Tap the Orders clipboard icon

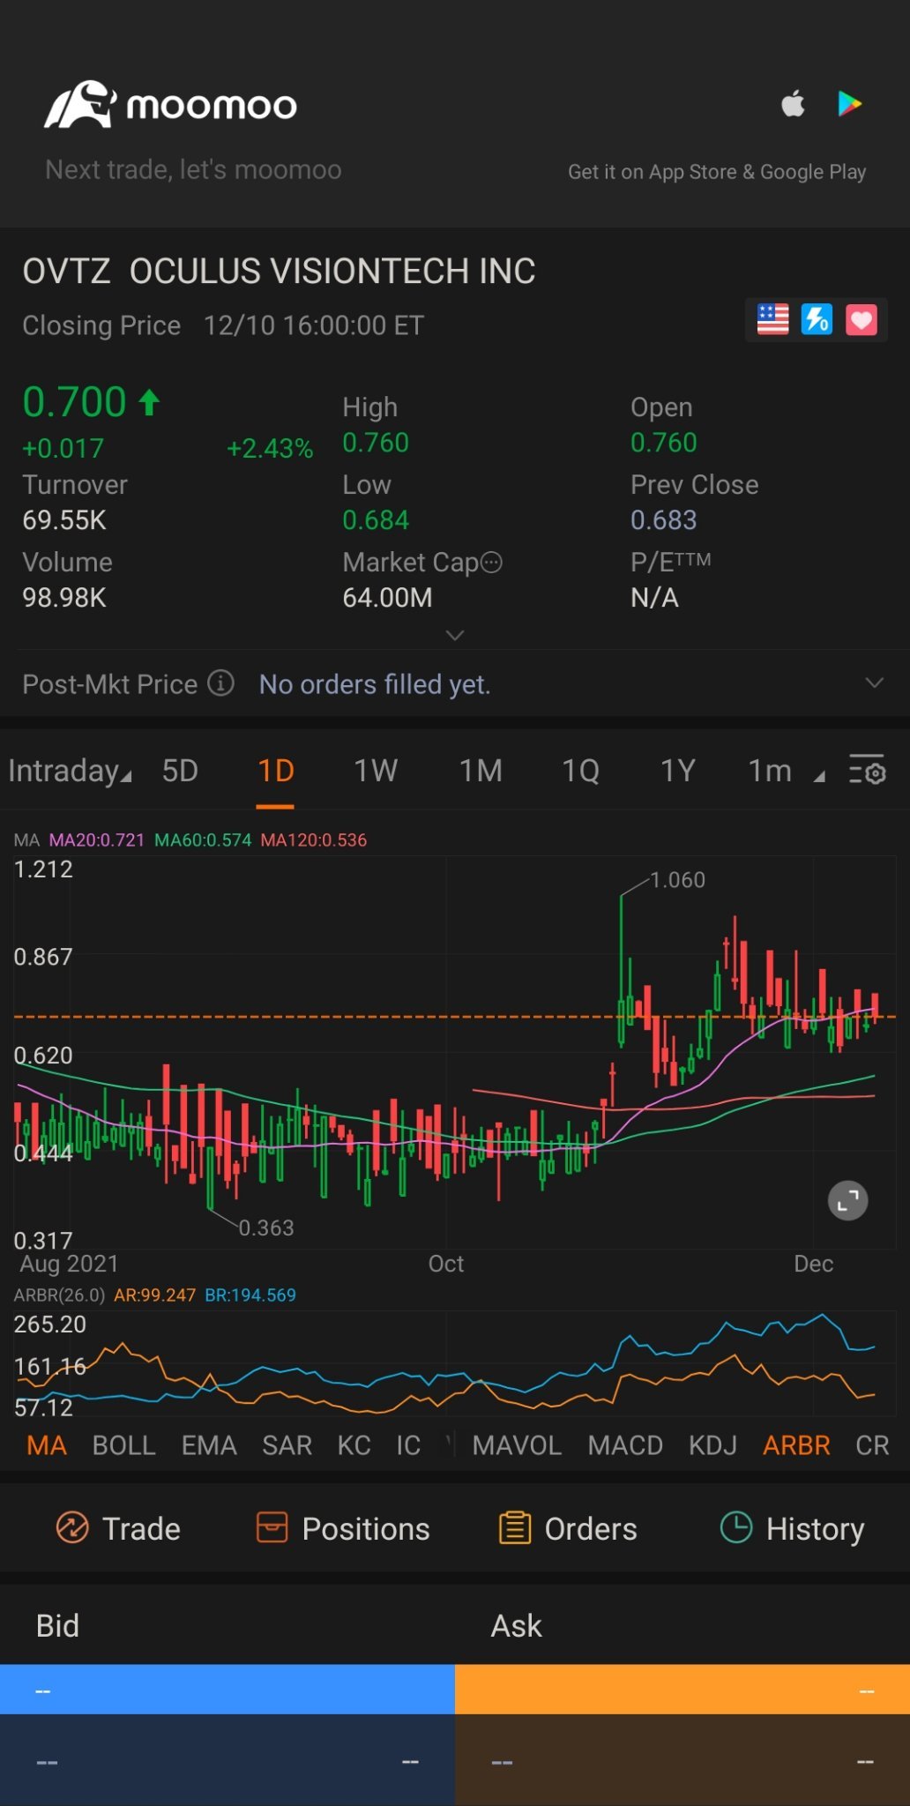[x=515, y=1527]
